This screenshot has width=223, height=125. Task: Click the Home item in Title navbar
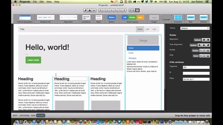140,29
